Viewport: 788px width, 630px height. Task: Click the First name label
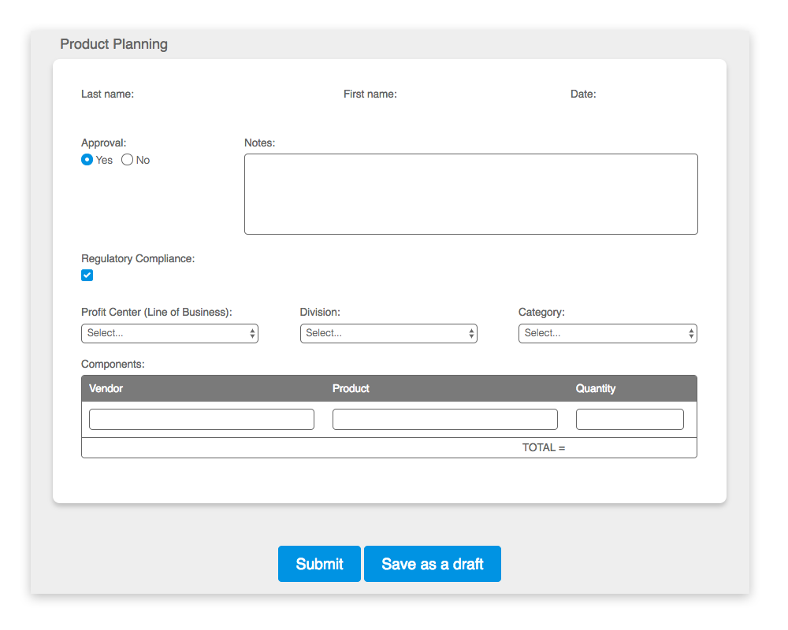(370, 94)
